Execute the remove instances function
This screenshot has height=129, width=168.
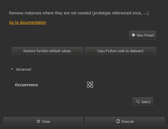125,121
